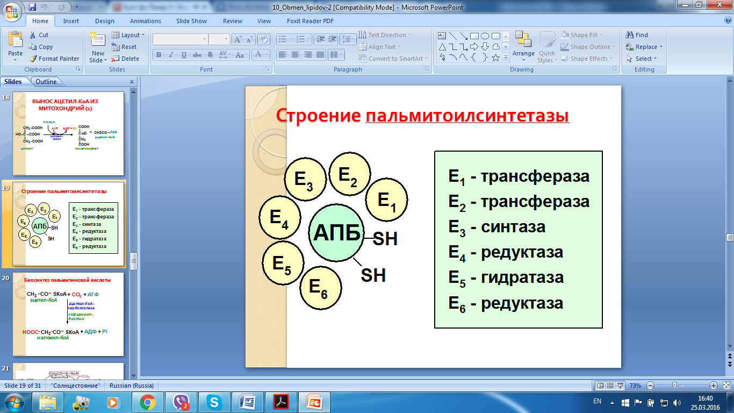The image size is (734, 413).
Task: Select the rectangle shape in shapes gallery
Action: coord(474,36)
